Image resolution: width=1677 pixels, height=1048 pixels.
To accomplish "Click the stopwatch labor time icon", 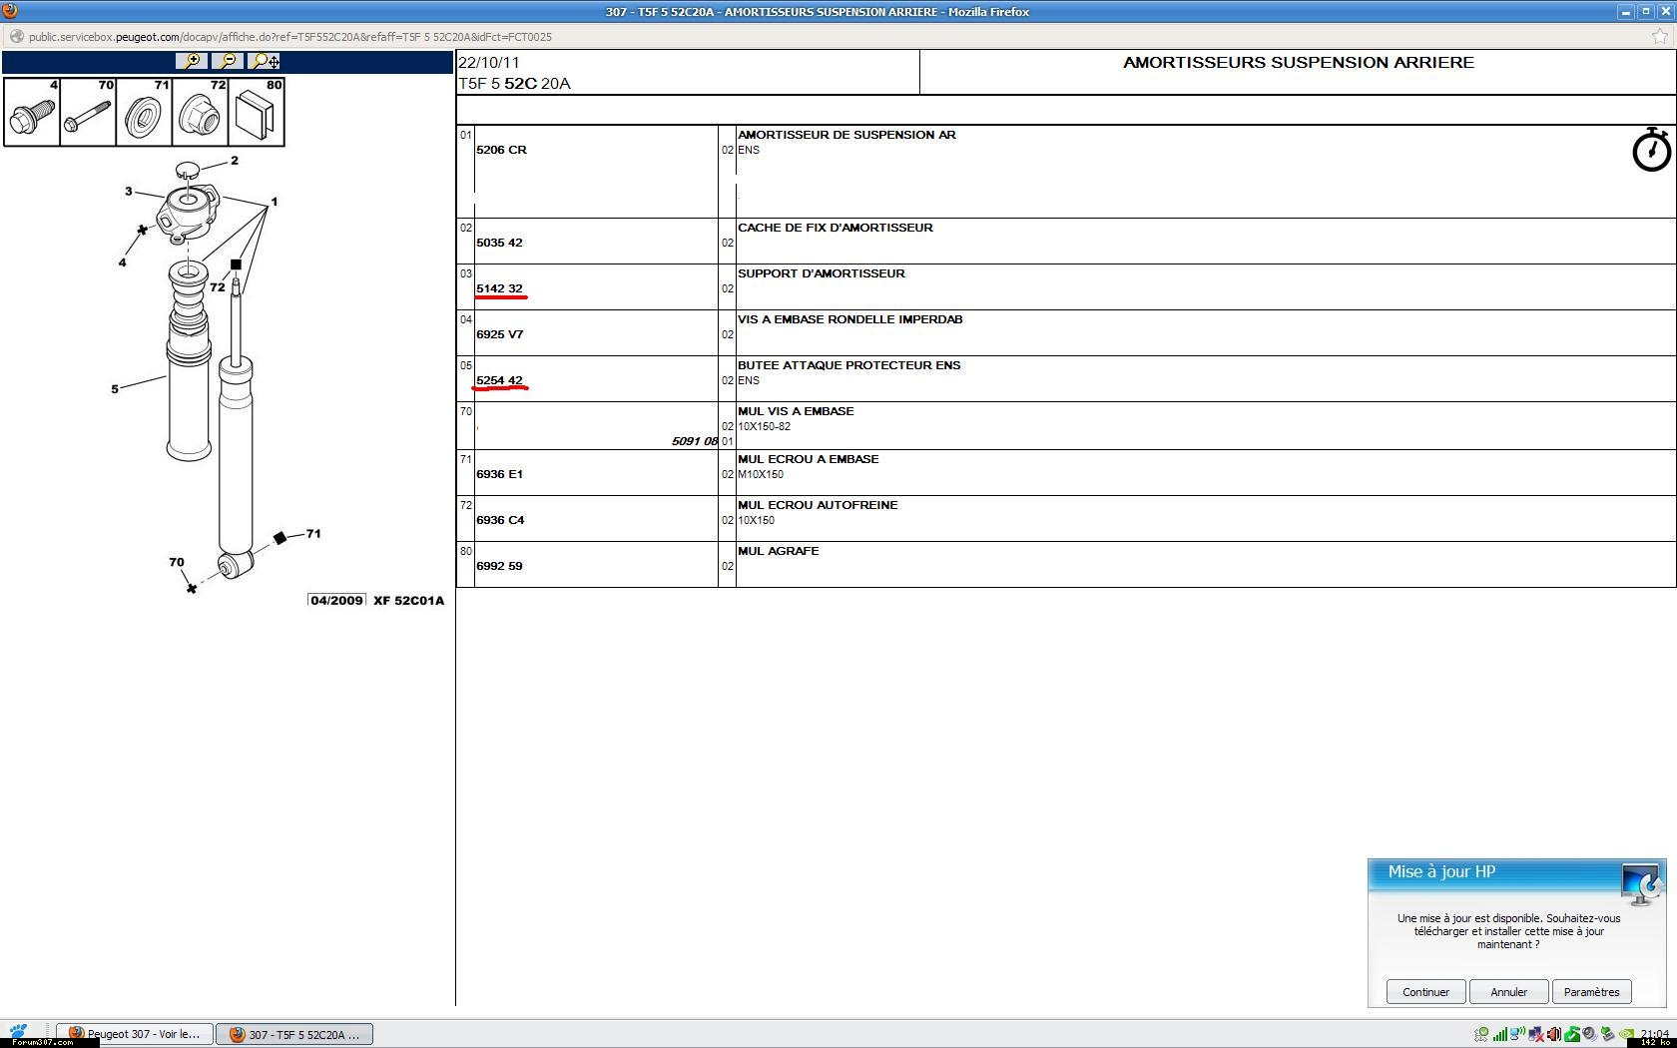I will tap(1651, 150).
